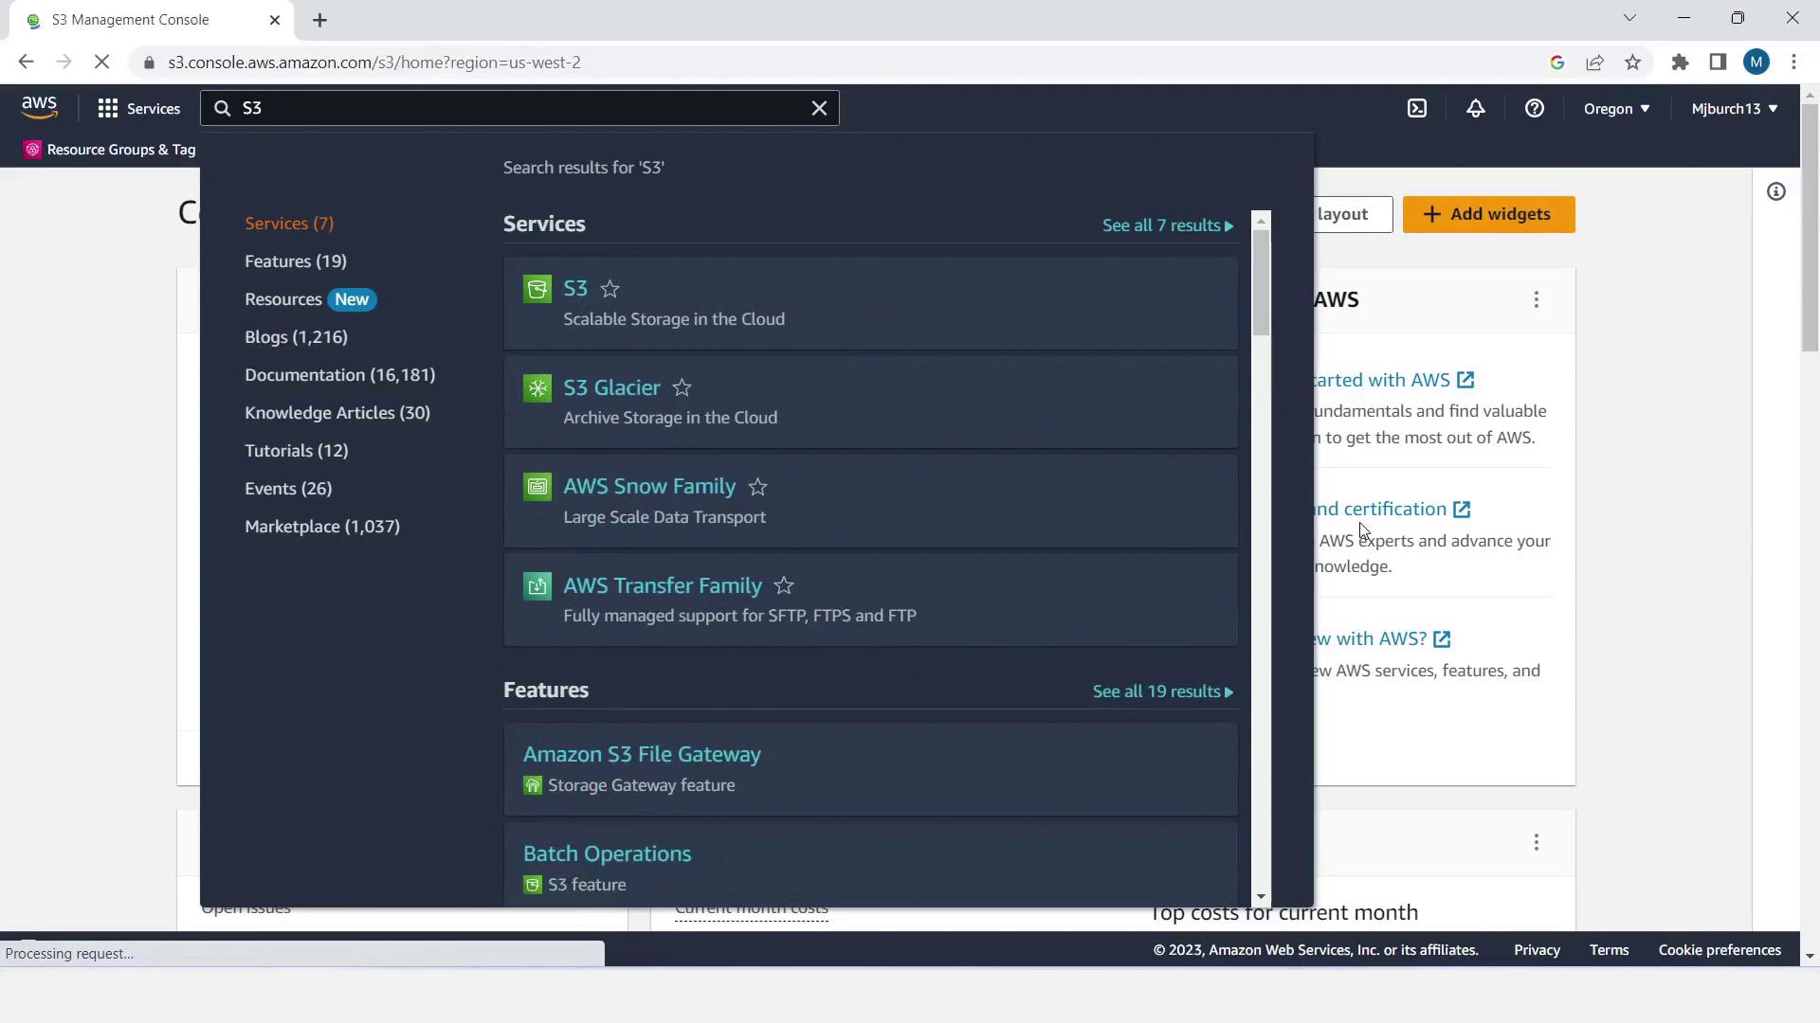Image resolution: width=1820 pixels, height=1023 pixels.
Task: Clear the search box with X
Action: (x=819, y=108)
